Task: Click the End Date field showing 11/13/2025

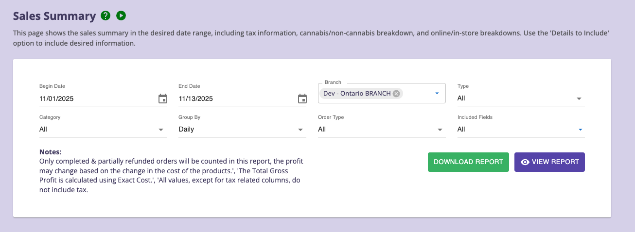Action: coord(237,99)
